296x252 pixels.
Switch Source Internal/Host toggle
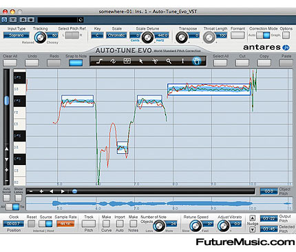(45, 224)
